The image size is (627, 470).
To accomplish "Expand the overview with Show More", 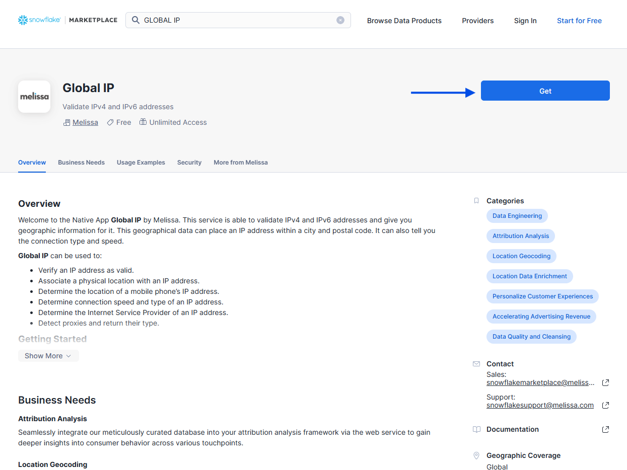I will 48,356.
